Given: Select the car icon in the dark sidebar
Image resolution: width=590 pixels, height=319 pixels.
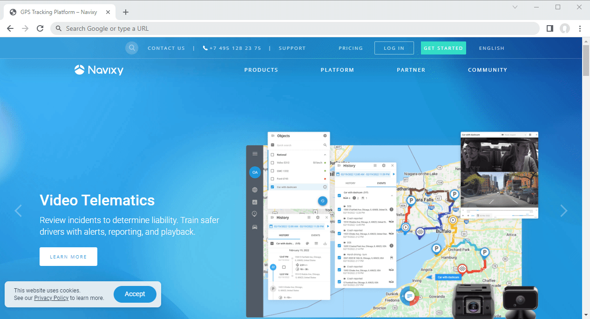Looking at the screenshot, I should (x=255, y=227).
